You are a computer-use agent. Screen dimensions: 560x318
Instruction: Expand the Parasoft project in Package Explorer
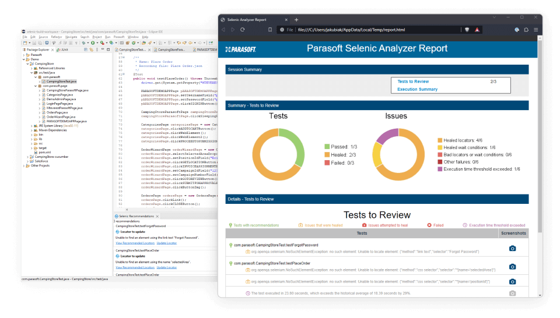pos(24,55)
